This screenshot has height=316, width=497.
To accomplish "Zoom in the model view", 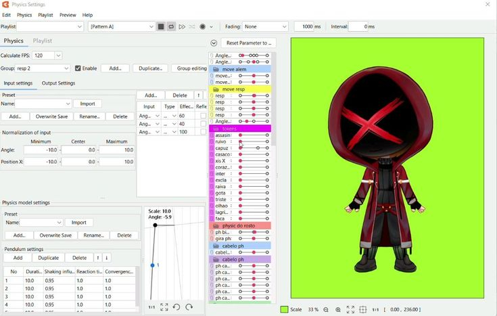I will coord(338,310).
